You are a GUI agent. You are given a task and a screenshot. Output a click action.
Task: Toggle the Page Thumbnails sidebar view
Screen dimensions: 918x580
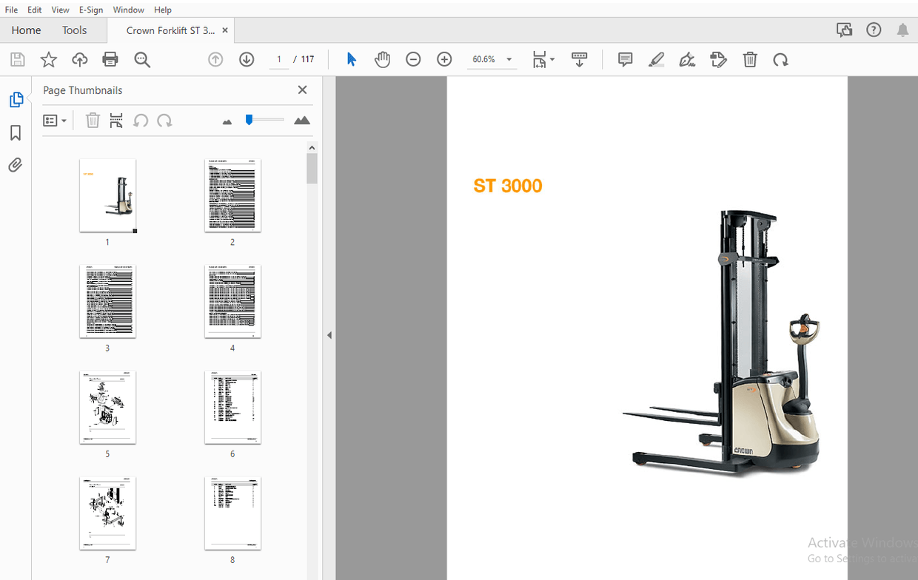pyautogui.click(x=16, y=99)
